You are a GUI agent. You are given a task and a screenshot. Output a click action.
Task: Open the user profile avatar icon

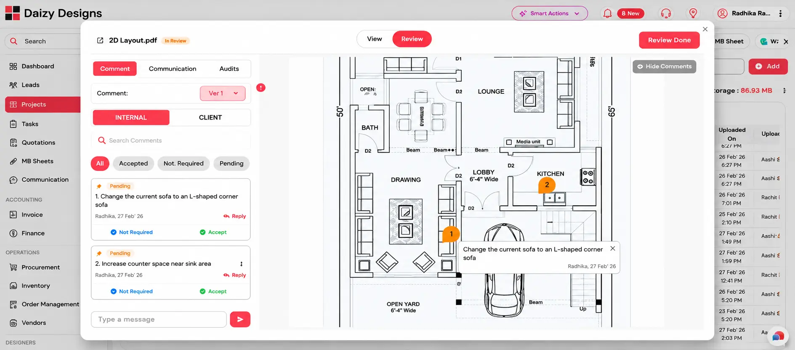[x=722, y=13]
